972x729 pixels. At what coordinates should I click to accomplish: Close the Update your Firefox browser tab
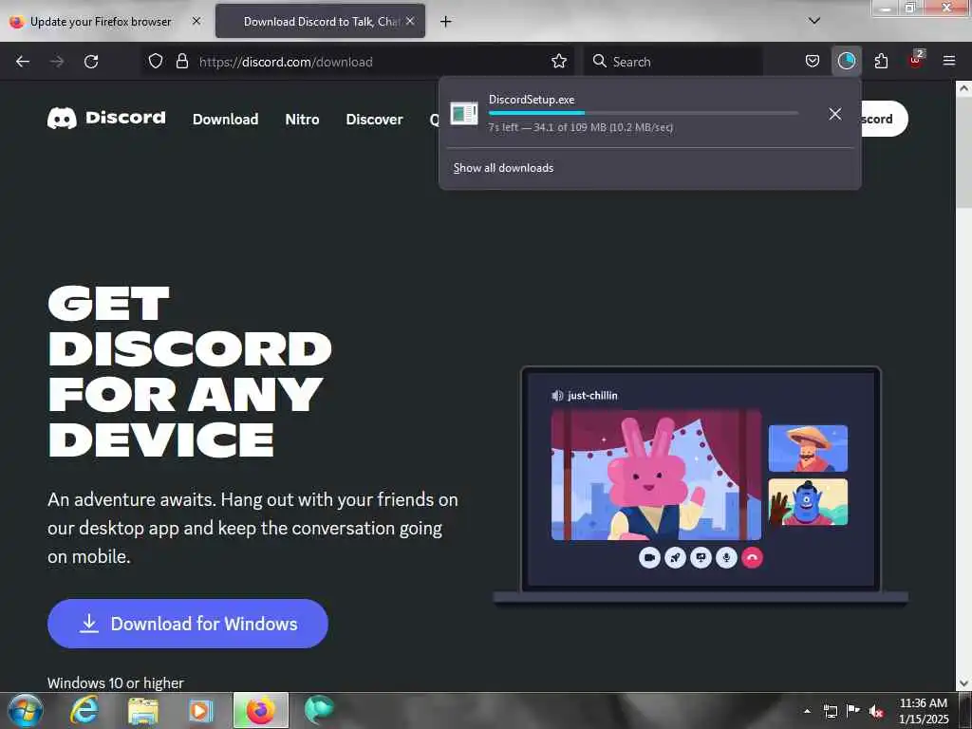tap(196, 21)
